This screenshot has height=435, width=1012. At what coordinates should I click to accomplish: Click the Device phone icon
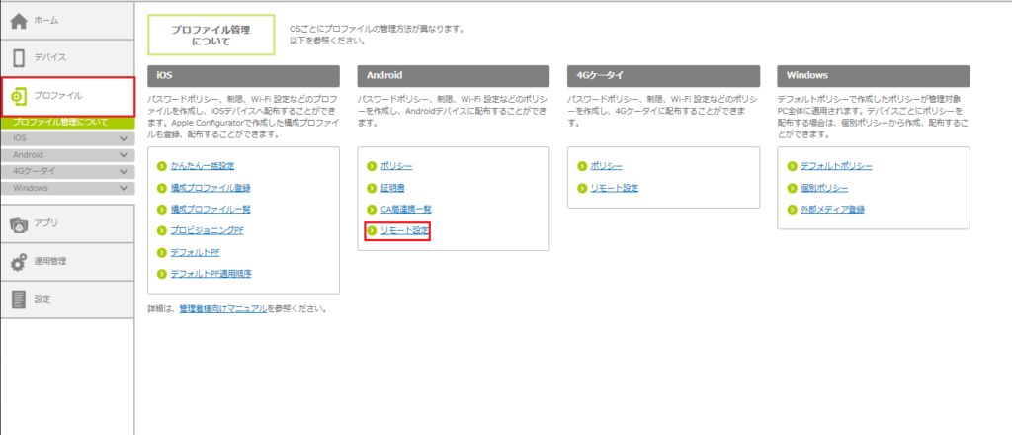19,57
